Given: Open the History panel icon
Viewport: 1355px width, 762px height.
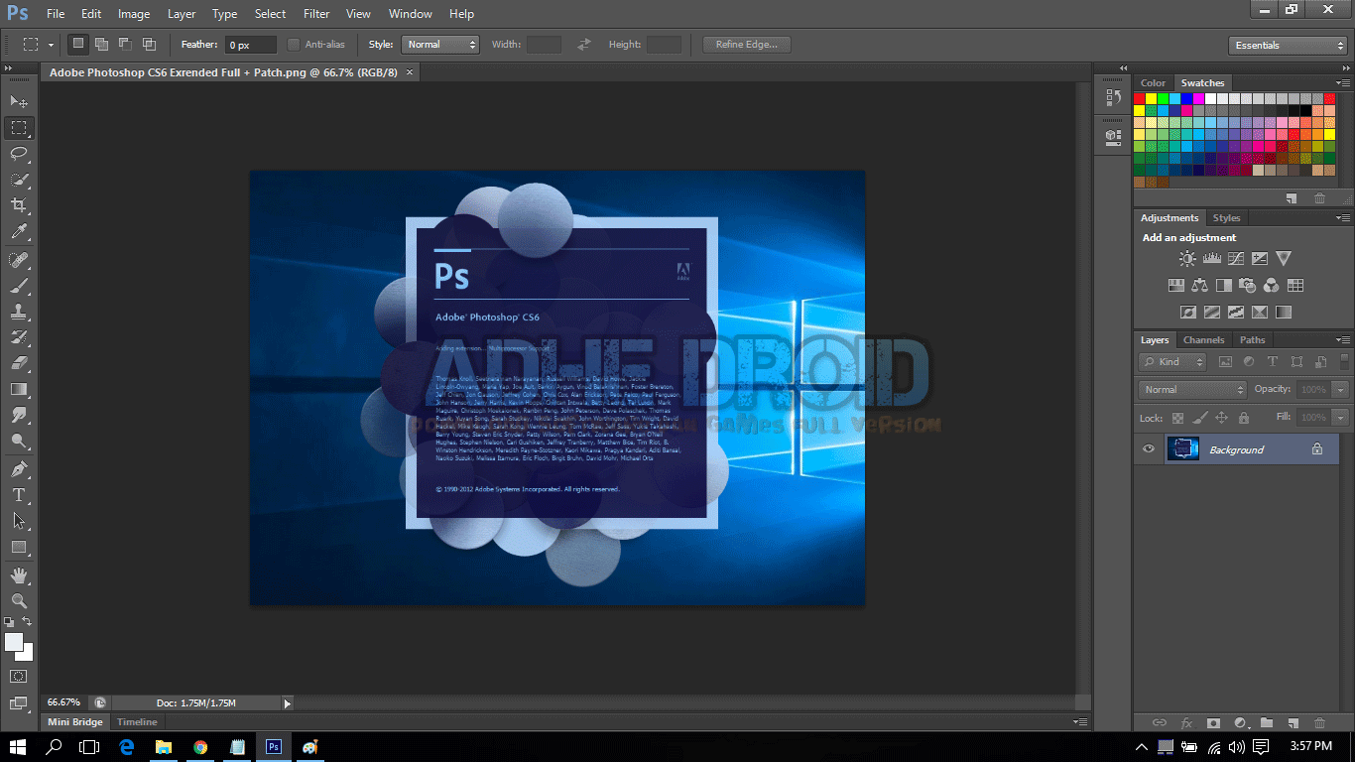Looking at the screenshot, I should (x=1113, y=98).
